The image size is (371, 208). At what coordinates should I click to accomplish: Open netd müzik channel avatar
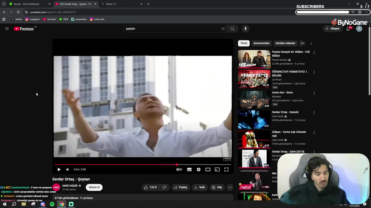(x=56, y=187)
